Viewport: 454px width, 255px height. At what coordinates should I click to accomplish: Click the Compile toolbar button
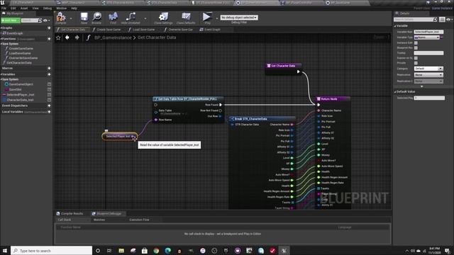coord(61,18)
